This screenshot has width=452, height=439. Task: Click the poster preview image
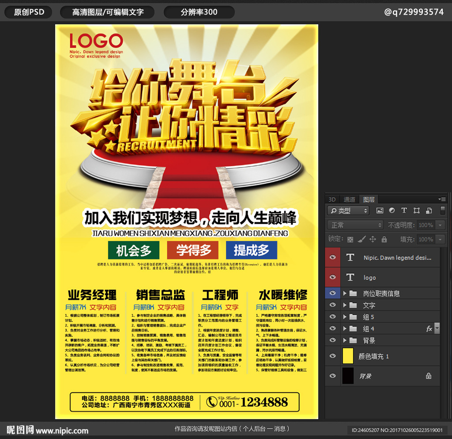click(187, 221)
